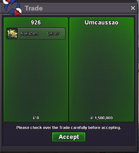Viewport: 139px width, 153px height.
Task: Click the blank space between Alakazam and Lvl
Action: coord(43,33)
